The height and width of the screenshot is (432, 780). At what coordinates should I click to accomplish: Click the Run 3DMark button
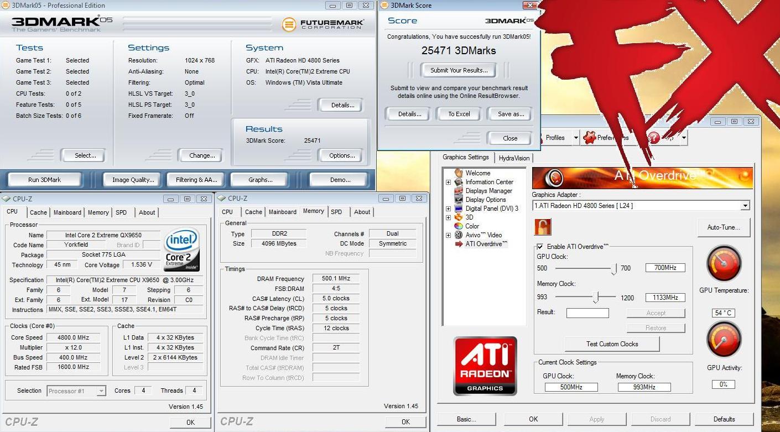44,180
